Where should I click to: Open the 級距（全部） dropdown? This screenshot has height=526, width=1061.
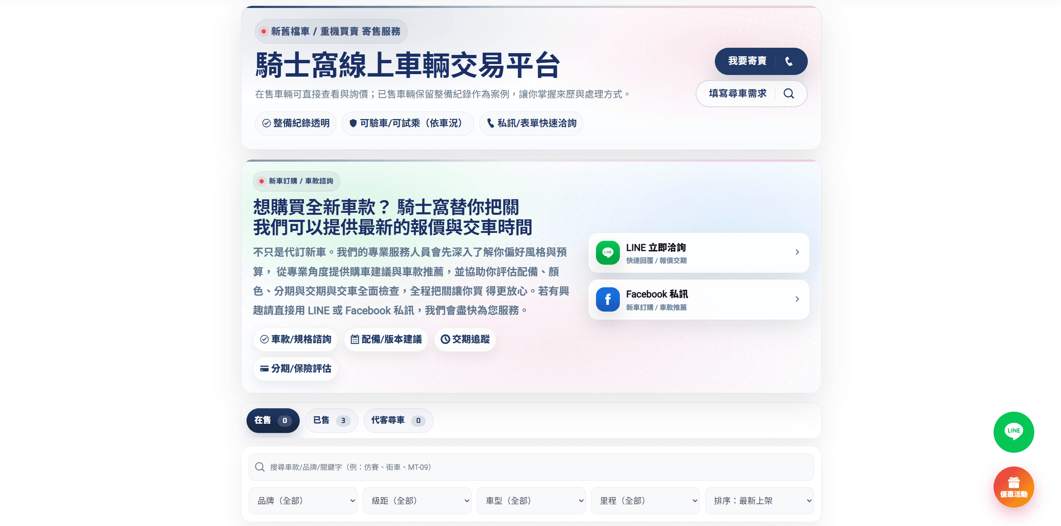click(417, 500)
